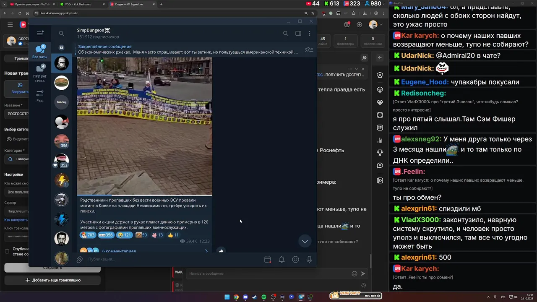Image resolution: width=537 pixels, height=302 pixels.
Task: Click the voice message microphone icon
Action: tap(309, 260)
